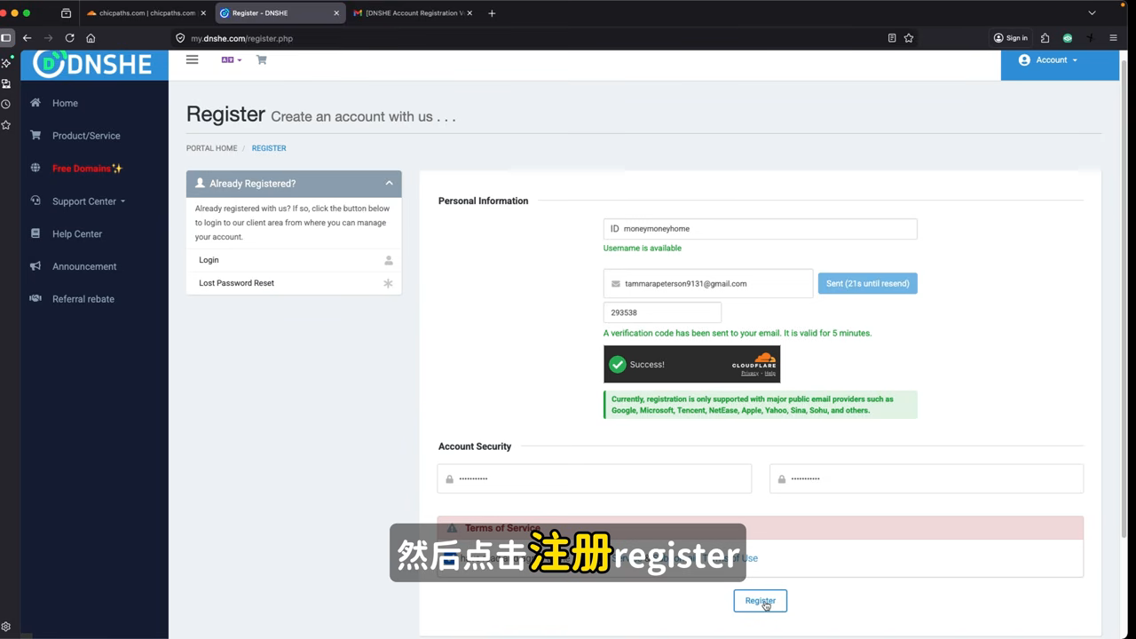Open bookmarks star in browser sidebar
This screenshot has height=639, width=1136.
tap(6, 125)
